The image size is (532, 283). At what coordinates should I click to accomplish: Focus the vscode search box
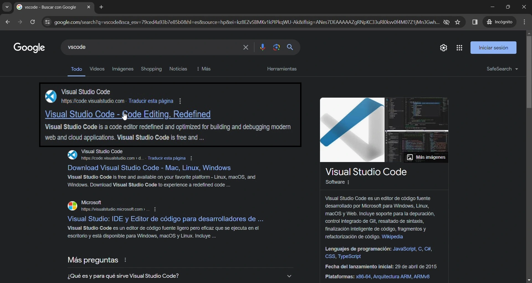(152, 47)
